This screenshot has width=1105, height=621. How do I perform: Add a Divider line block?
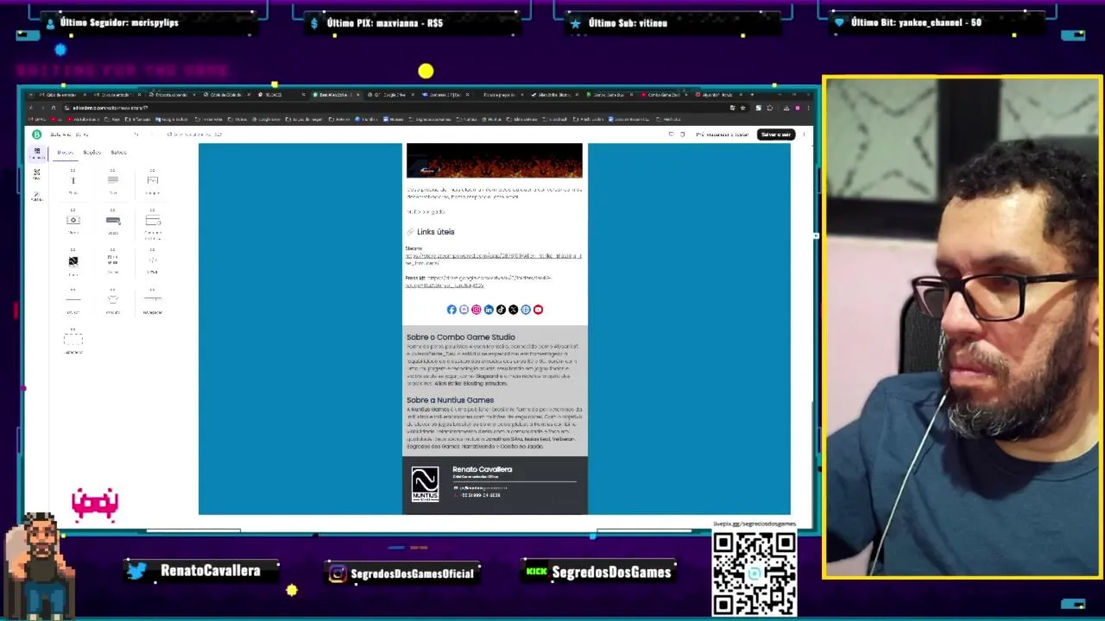(x=73, y=302)
